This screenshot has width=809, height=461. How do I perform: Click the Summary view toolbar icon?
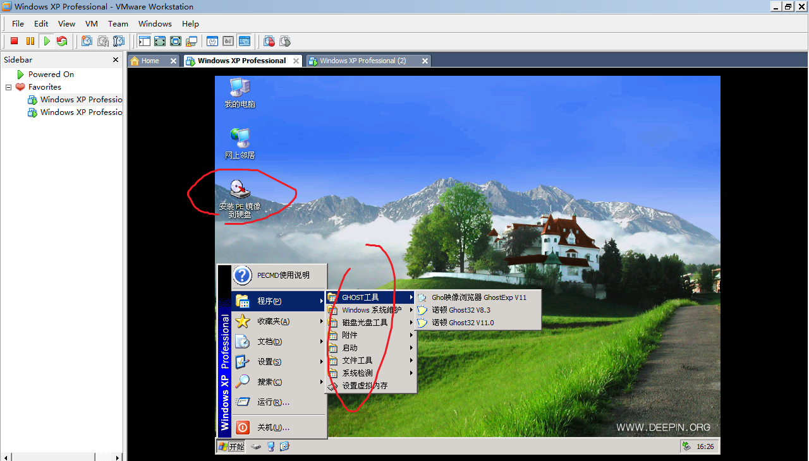[x=212, y=41]
